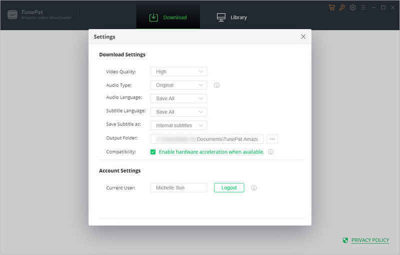Open the hamburger menu icon
Image resolution: width=400 pixels, height=255 pixels.
(363, 7)
